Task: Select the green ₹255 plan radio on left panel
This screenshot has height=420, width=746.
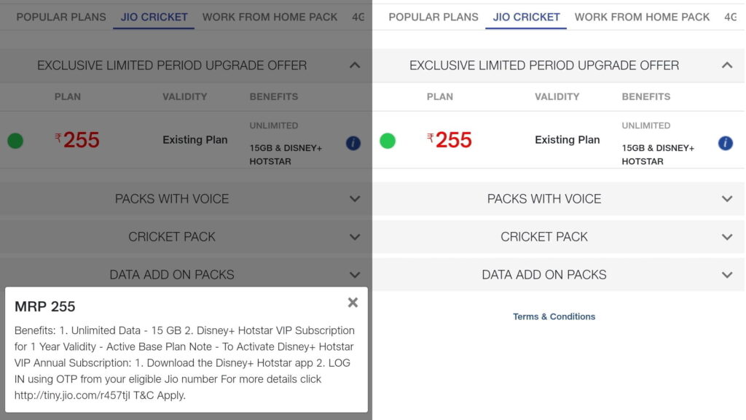Action: coord(15,141)
